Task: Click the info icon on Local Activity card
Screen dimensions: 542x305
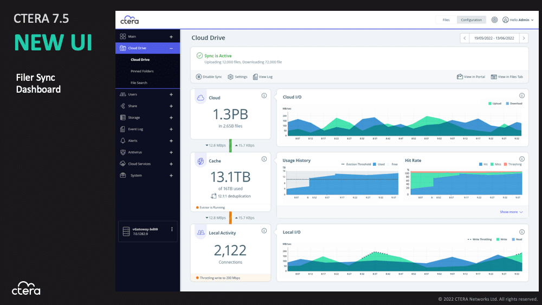Action: 264,231
